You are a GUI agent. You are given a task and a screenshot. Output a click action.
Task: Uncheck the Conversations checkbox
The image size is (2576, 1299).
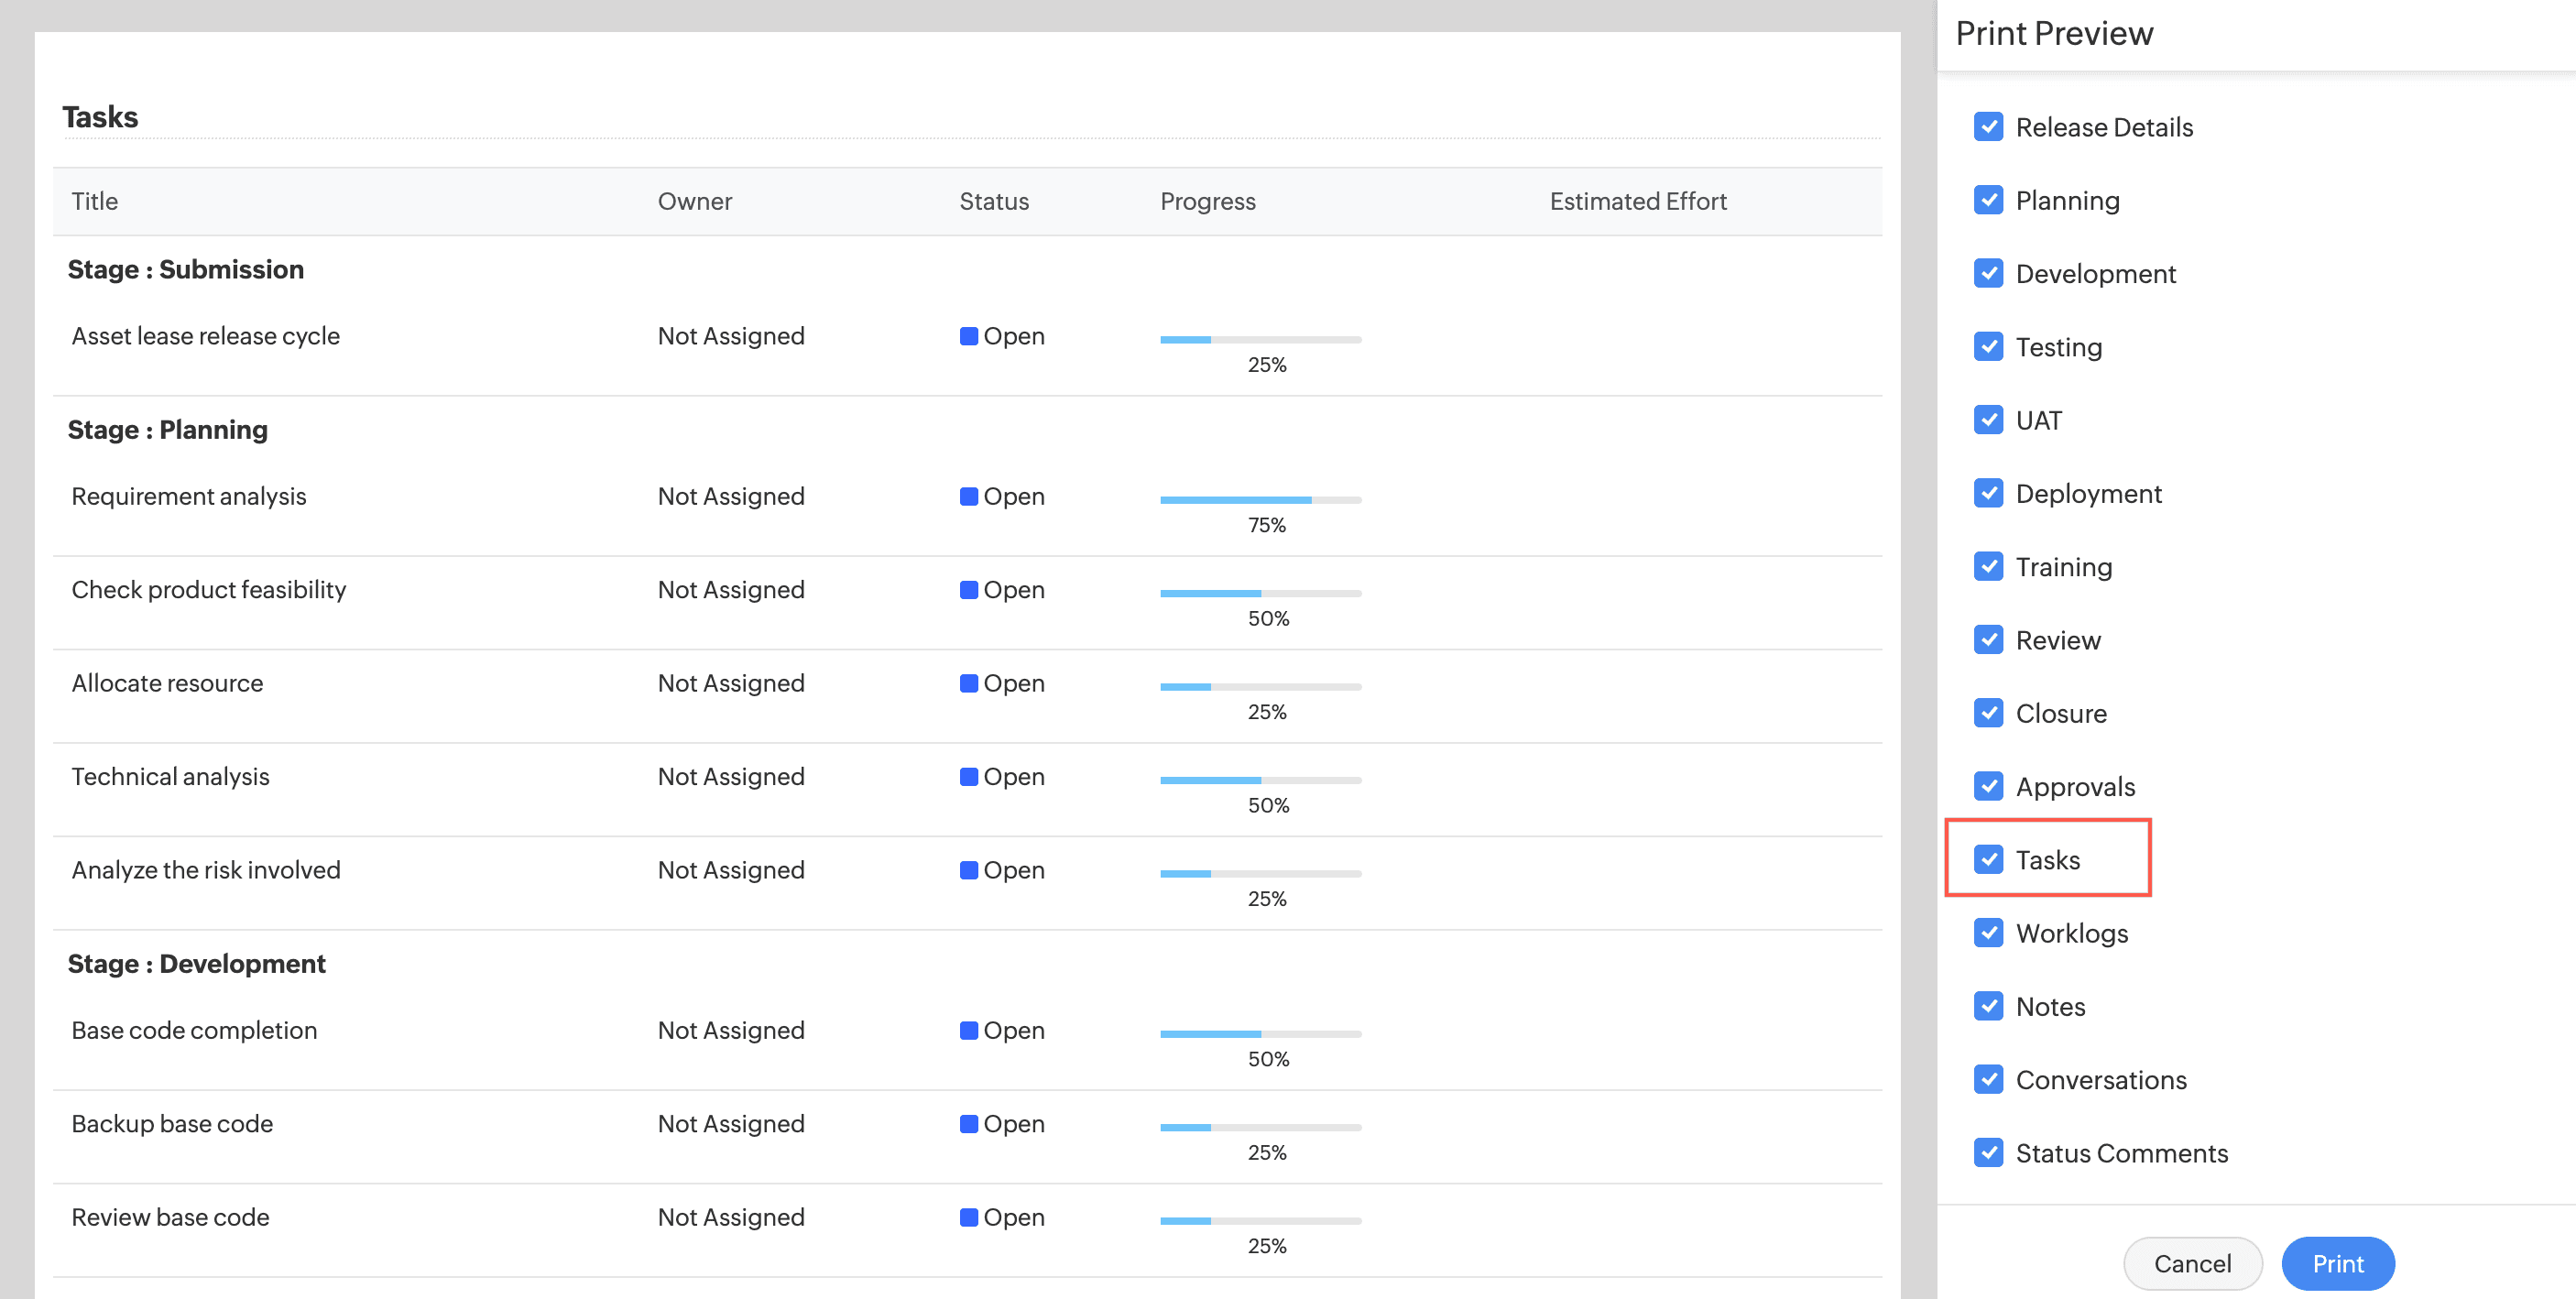(x=1988, y=1079)
